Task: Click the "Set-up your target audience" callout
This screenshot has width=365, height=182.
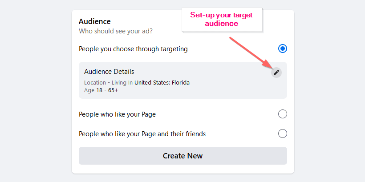Action: click(221, 19)
